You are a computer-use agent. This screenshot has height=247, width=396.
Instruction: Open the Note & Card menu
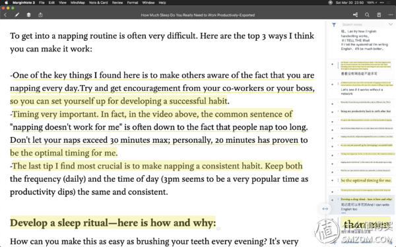[98, 3]
